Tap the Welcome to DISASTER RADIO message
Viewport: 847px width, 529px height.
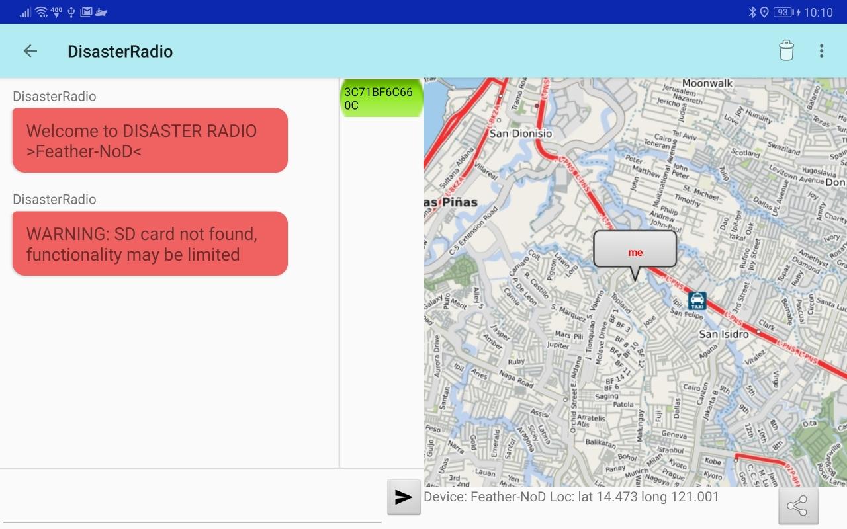point(150,141)
